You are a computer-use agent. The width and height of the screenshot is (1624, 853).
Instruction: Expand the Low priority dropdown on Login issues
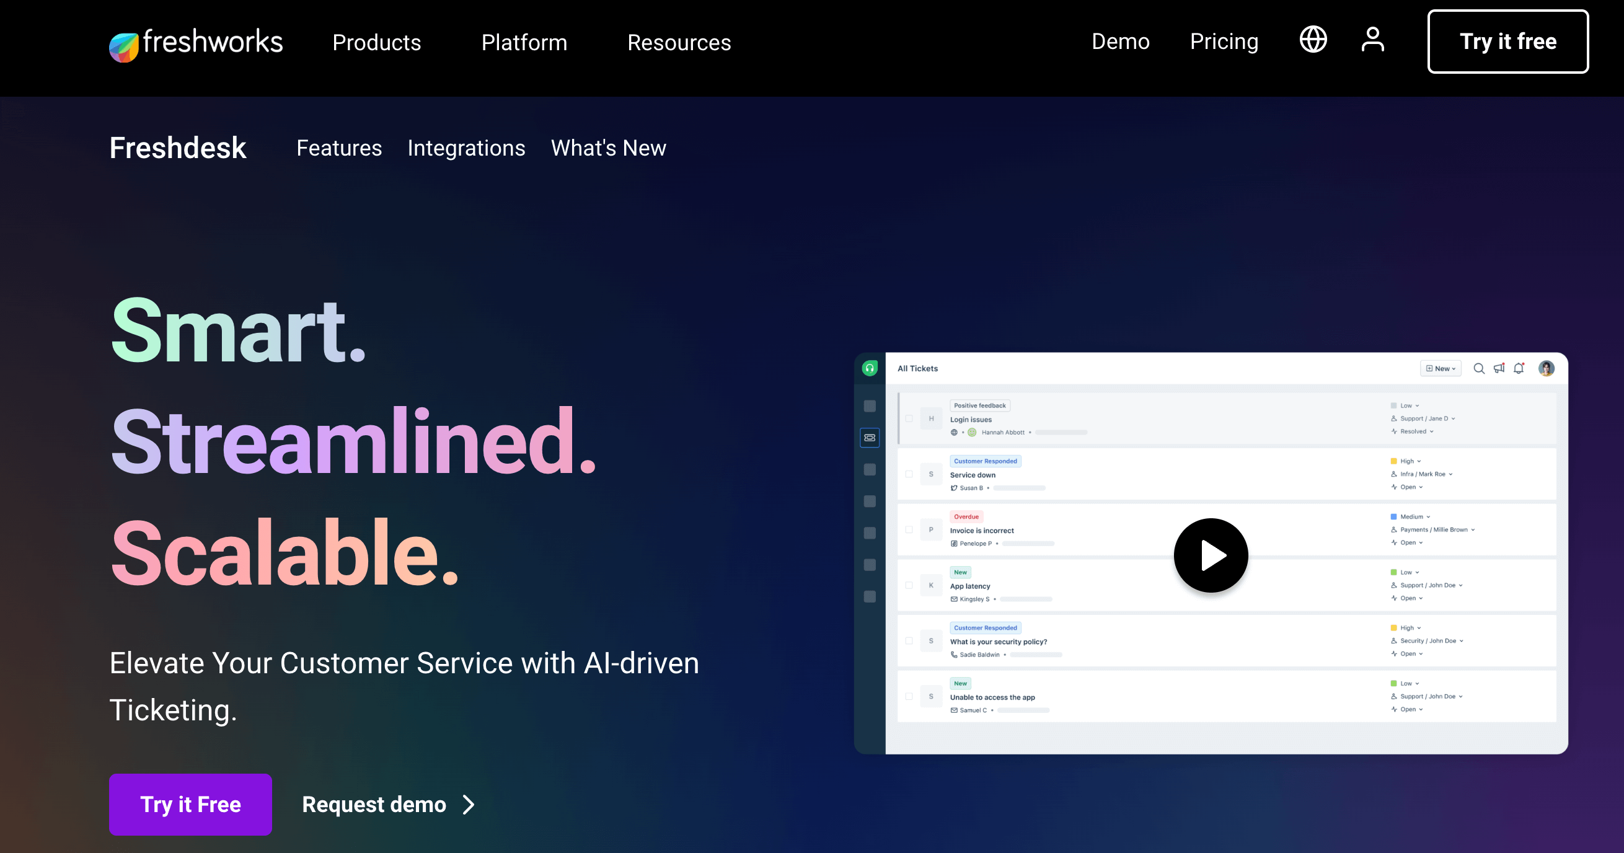coord(1405,405)
